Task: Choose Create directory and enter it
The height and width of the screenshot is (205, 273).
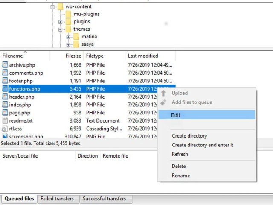Action: click(x=207, y=145)
